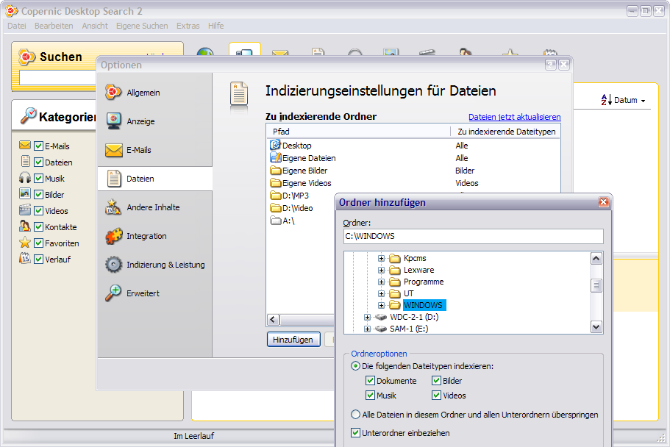The image size is (670, 447).
Task: Expand Lexware folder in tree
Action: click(x=381, y=270)
